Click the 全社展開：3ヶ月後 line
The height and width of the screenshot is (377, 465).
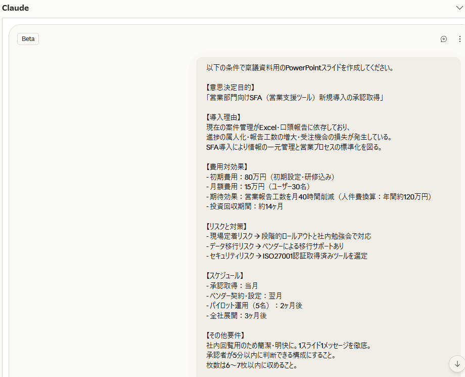coord(237,315)
